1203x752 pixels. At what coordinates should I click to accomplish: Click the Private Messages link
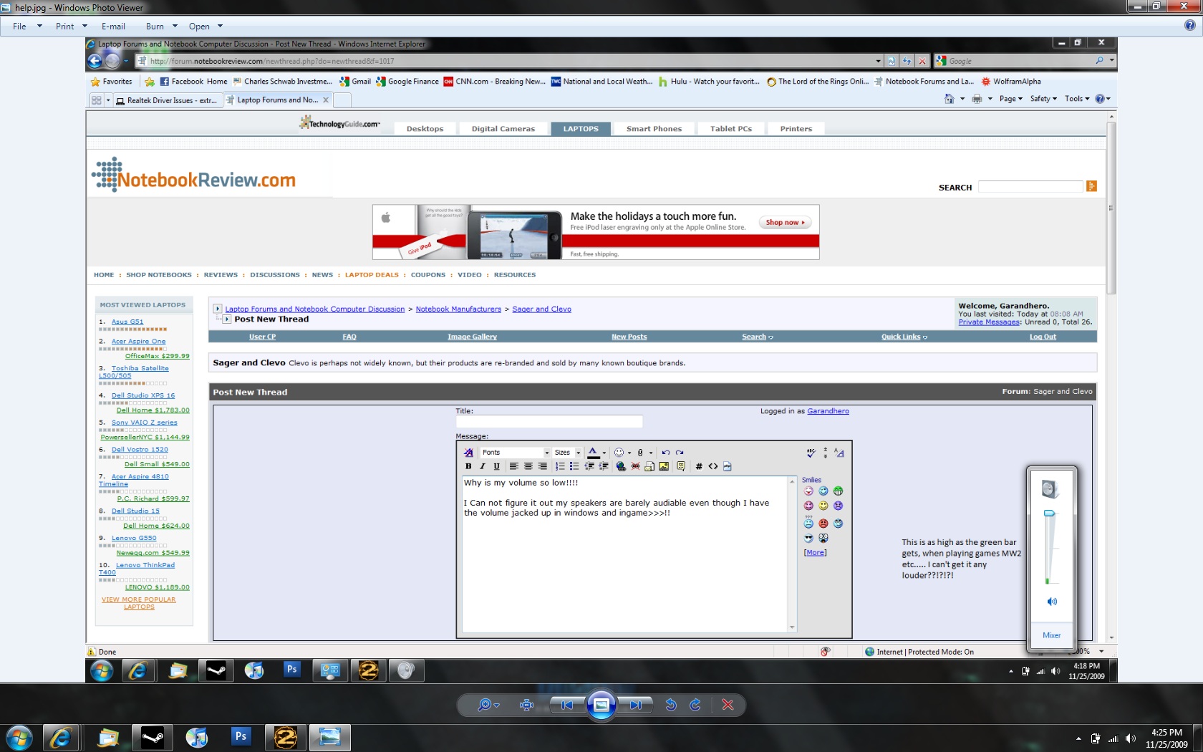(990, 322)
